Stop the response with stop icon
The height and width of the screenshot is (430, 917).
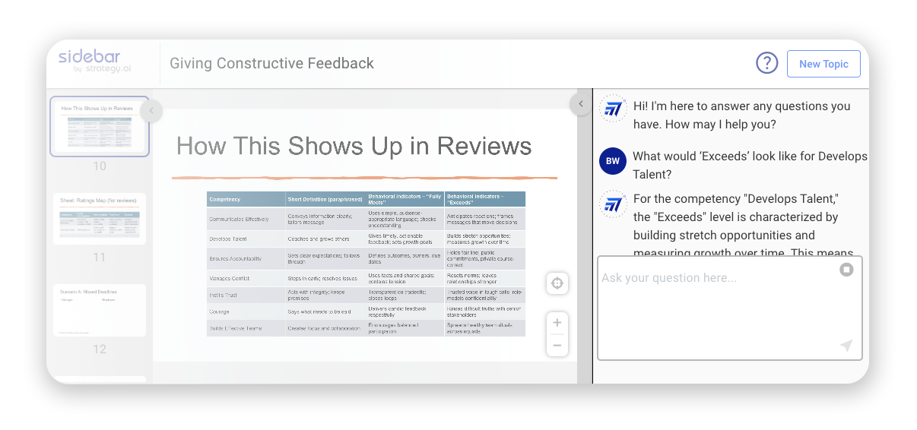[x=846, y=270]
